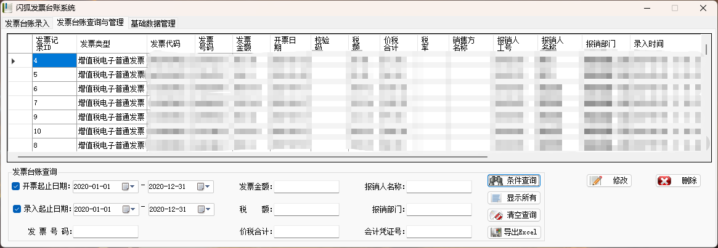The width and height of the screenshot is (718, 248).
Task: Click the 闪狐发票台账系统 app icon in title bar
Action: [8, 8]
